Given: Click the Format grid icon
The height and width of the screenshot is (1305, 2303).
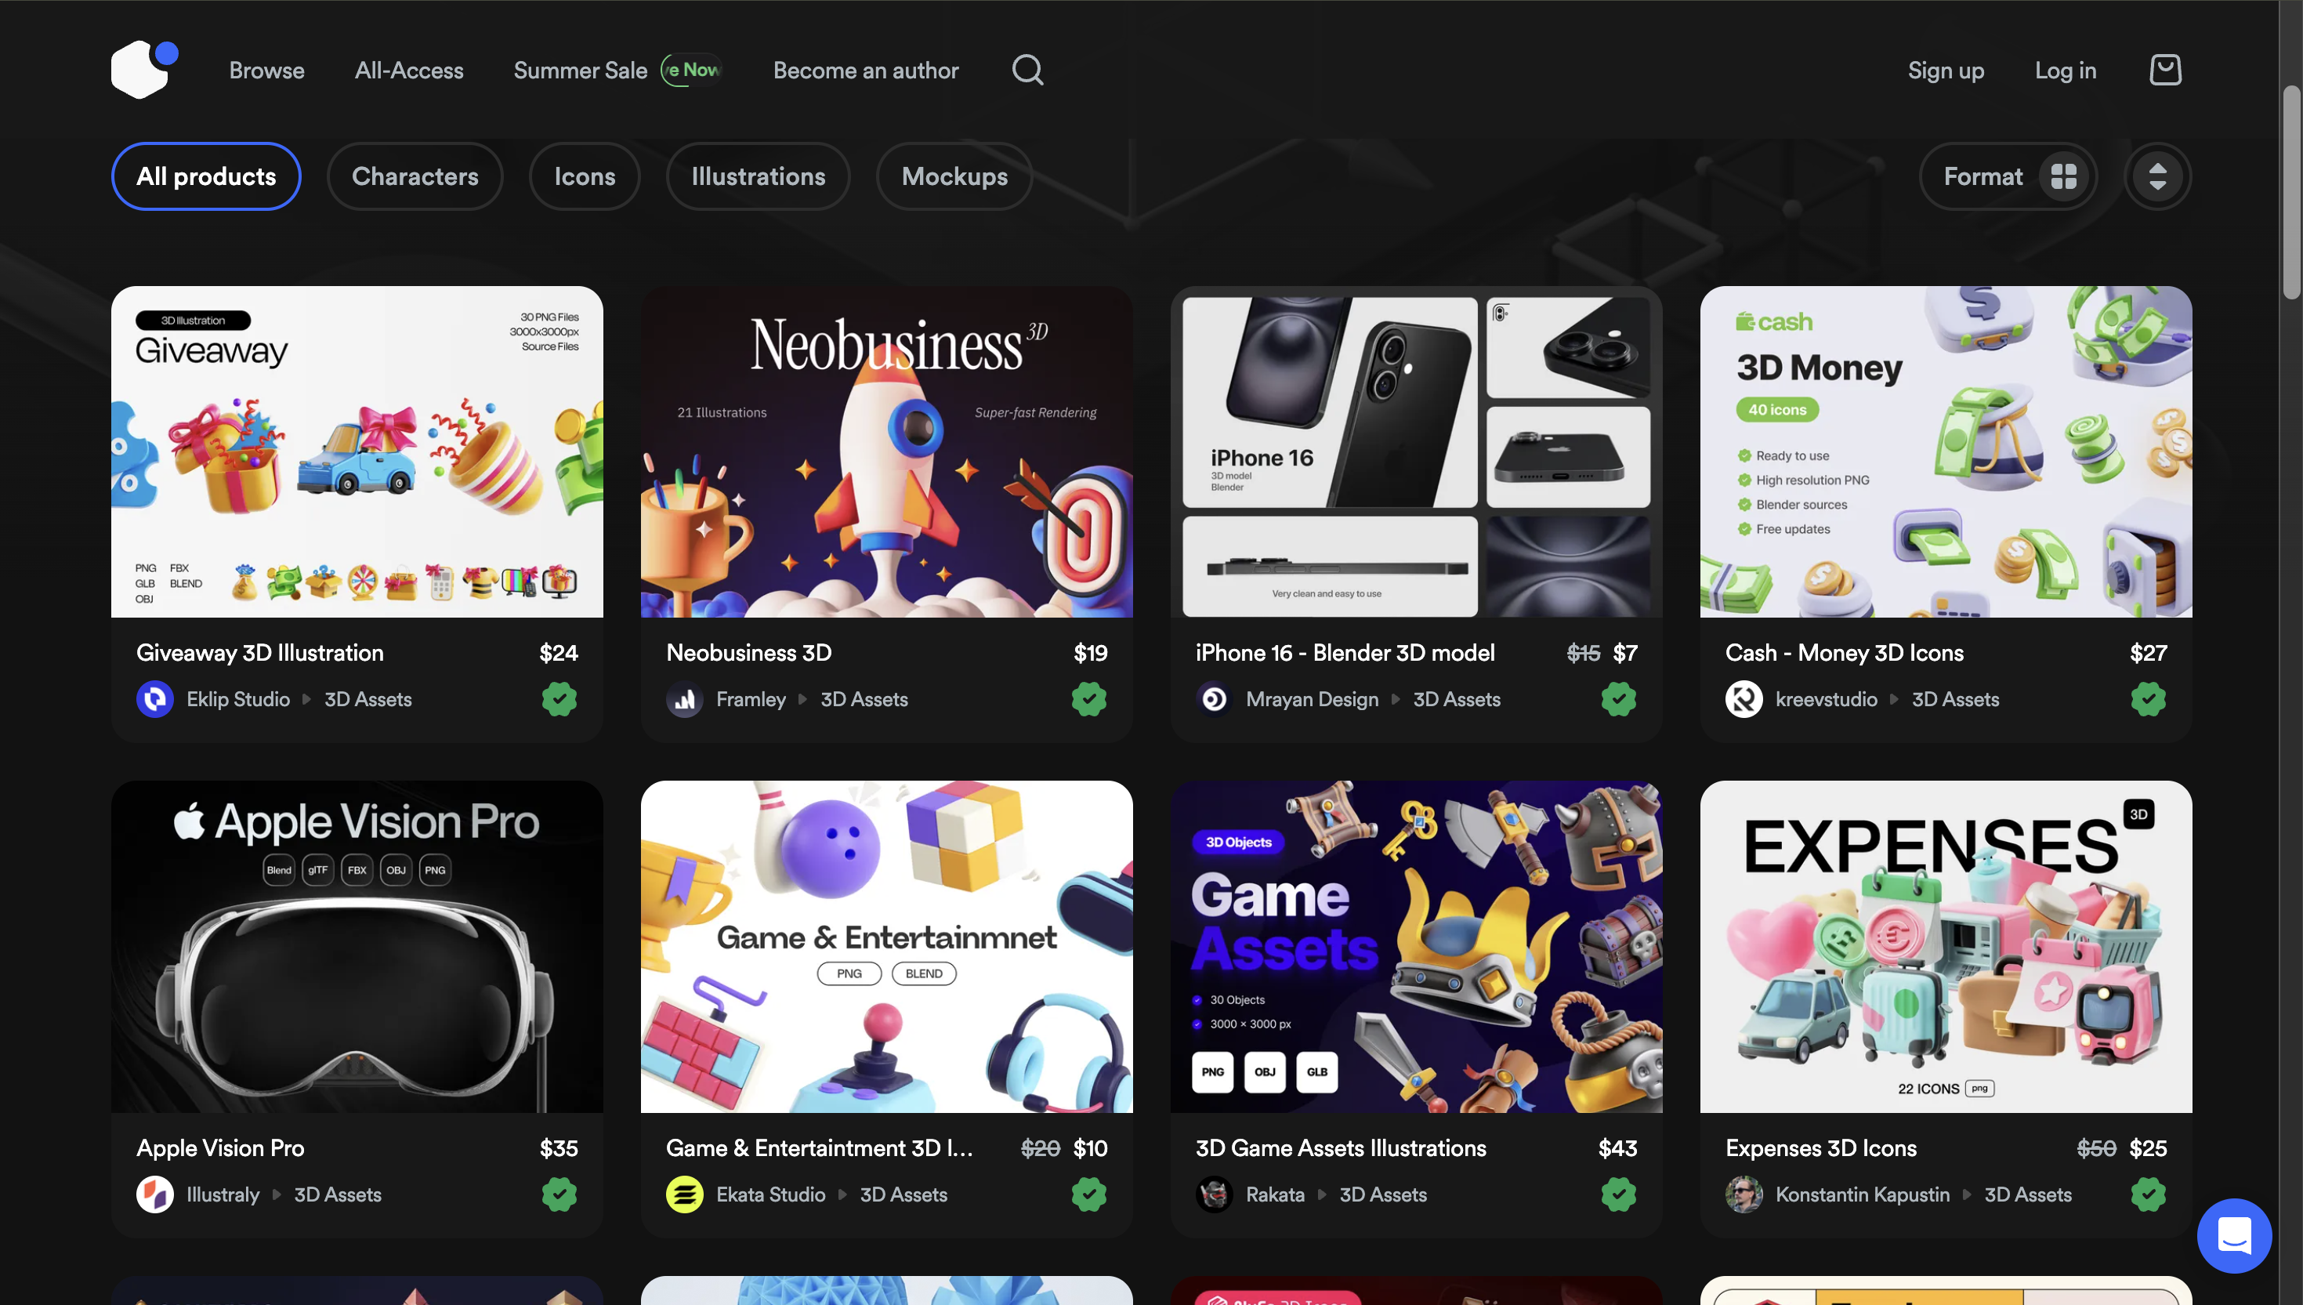Looking at the screenshot, I should pyautogui.click(x=2064, y=176).
